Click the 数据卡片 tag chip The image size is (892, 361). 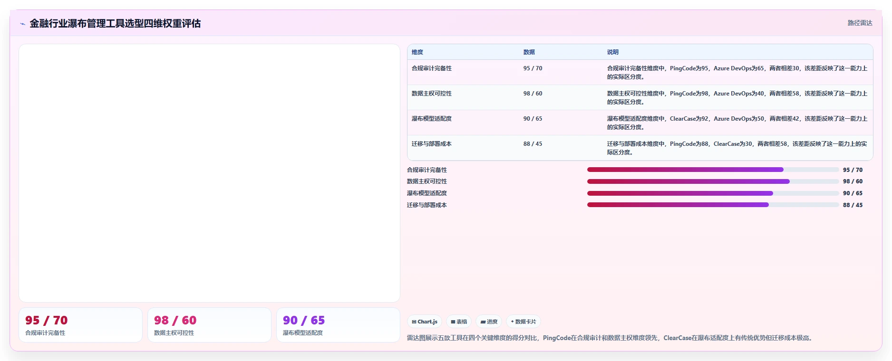click(524, 322)
